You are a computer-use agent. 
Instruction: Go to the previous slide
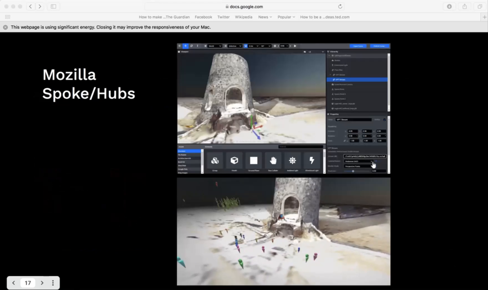13,283
